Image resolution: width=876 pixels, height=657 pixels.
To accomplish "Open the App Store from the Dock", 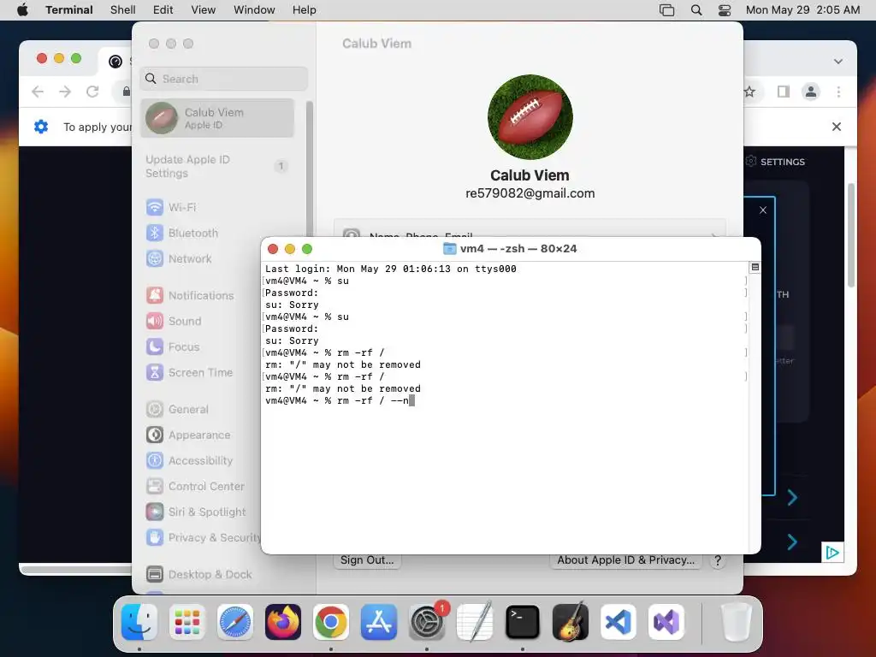I will (379, 622).
